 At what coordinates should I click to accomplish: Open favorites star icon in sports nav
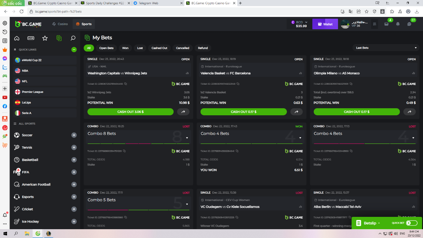point(45,38)
